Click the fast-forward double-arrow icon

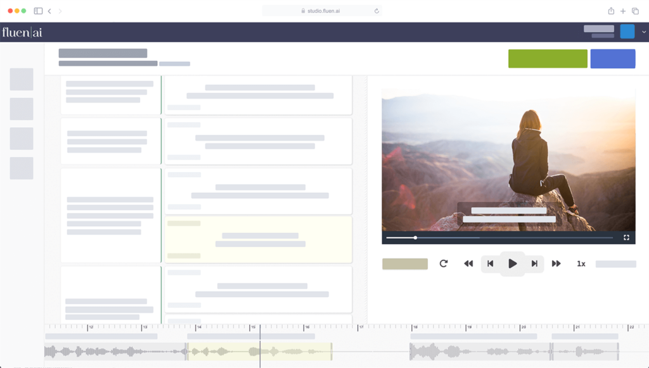pos(556,264)
